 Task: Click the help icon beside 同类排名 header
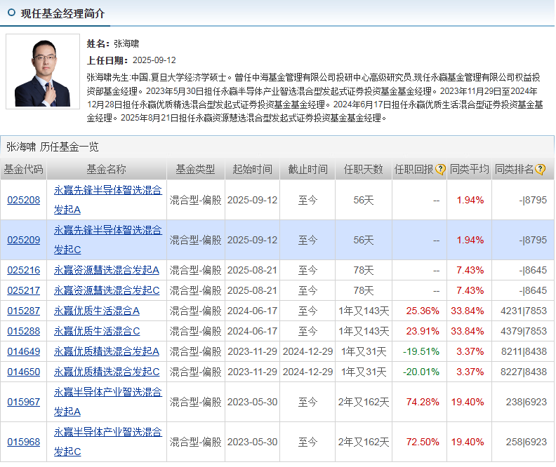pyautogui.click(x=540, y=170)
